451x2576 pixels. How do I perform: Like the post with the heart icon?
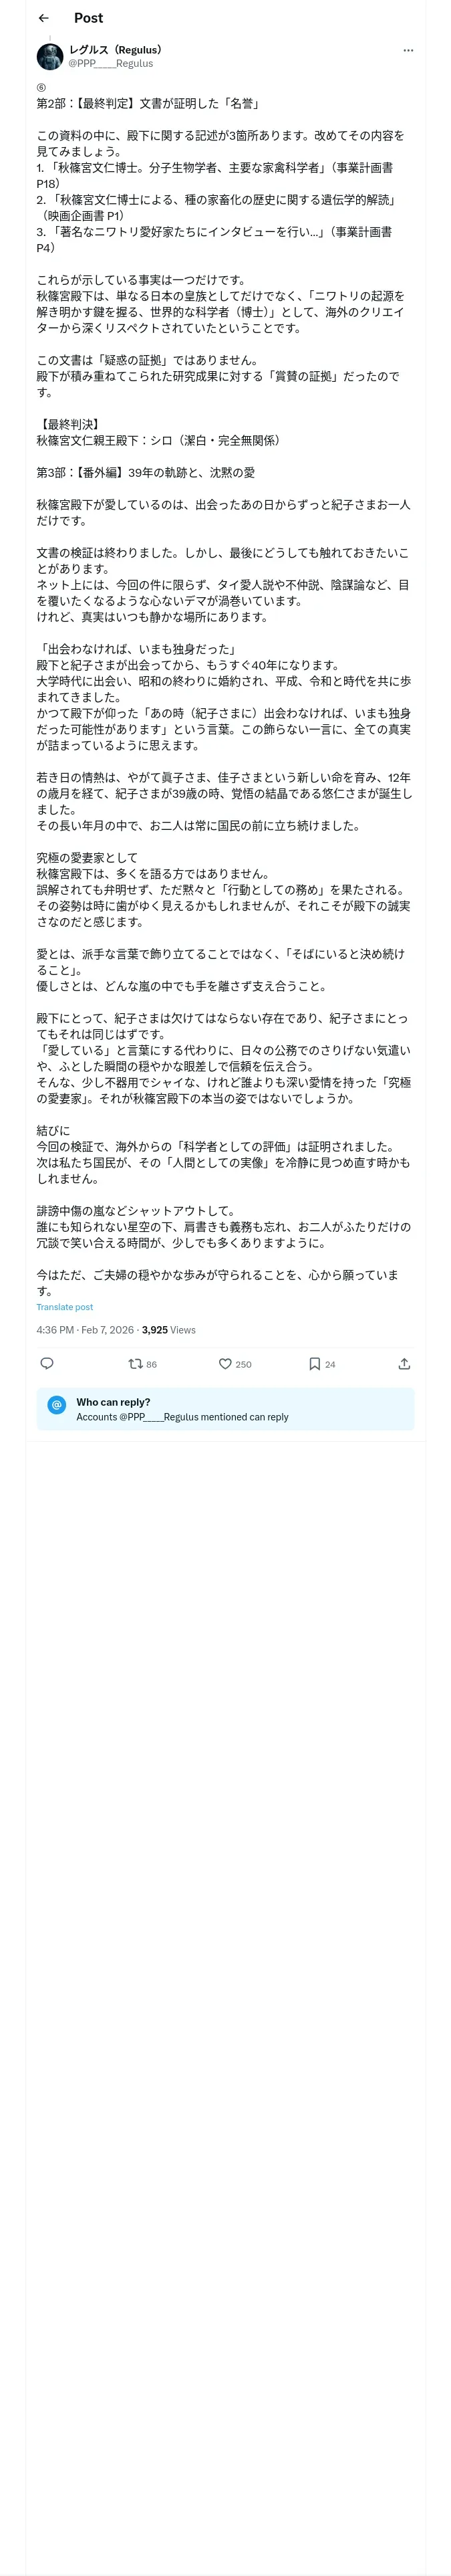[x=225, y=1363]
